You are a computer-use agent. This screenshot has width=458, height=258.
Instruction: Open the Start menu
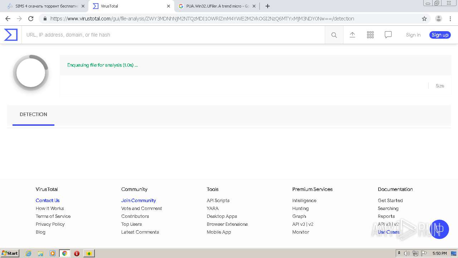tap(10, 253)
